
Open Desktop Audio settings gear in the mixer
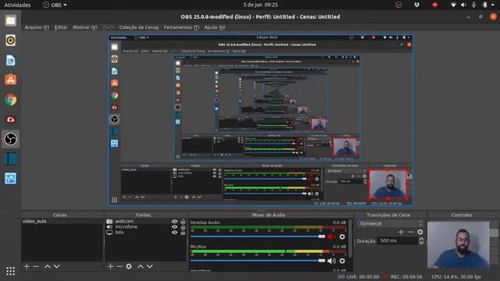click(x=342, y=237)
